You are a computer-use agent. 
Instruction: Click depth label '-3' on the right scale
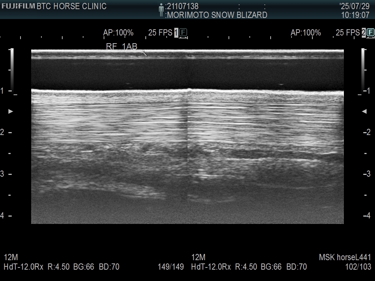(x=367, y=174)
